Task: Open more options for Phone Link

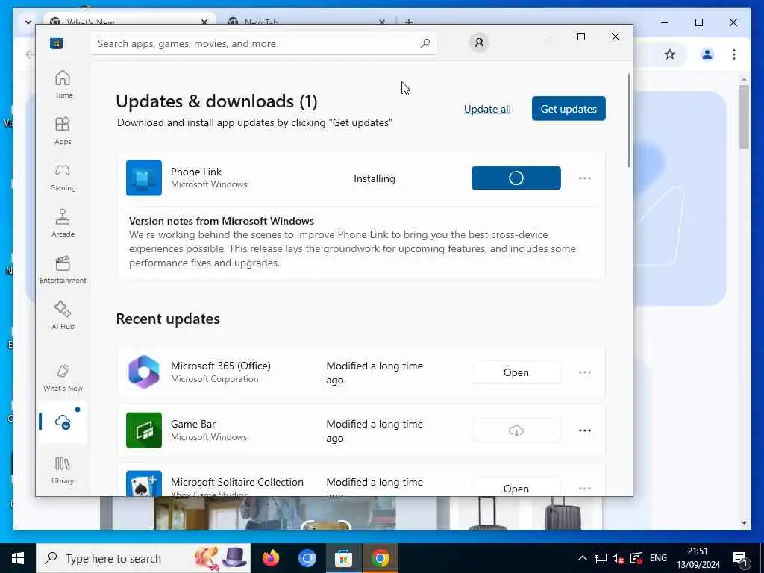Action: pyautogui.click(x=585, y=178)
